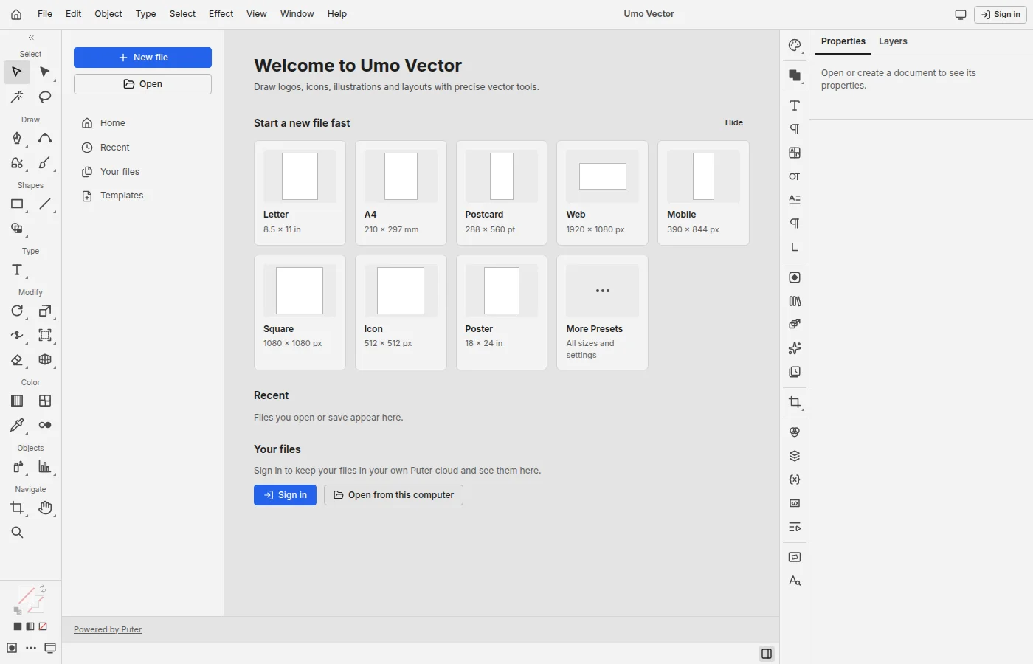Image resolution: width=1033 pixels, height=664 pixels.
Task: Choose the Eraser tool
Action: (x=17, y=359)
